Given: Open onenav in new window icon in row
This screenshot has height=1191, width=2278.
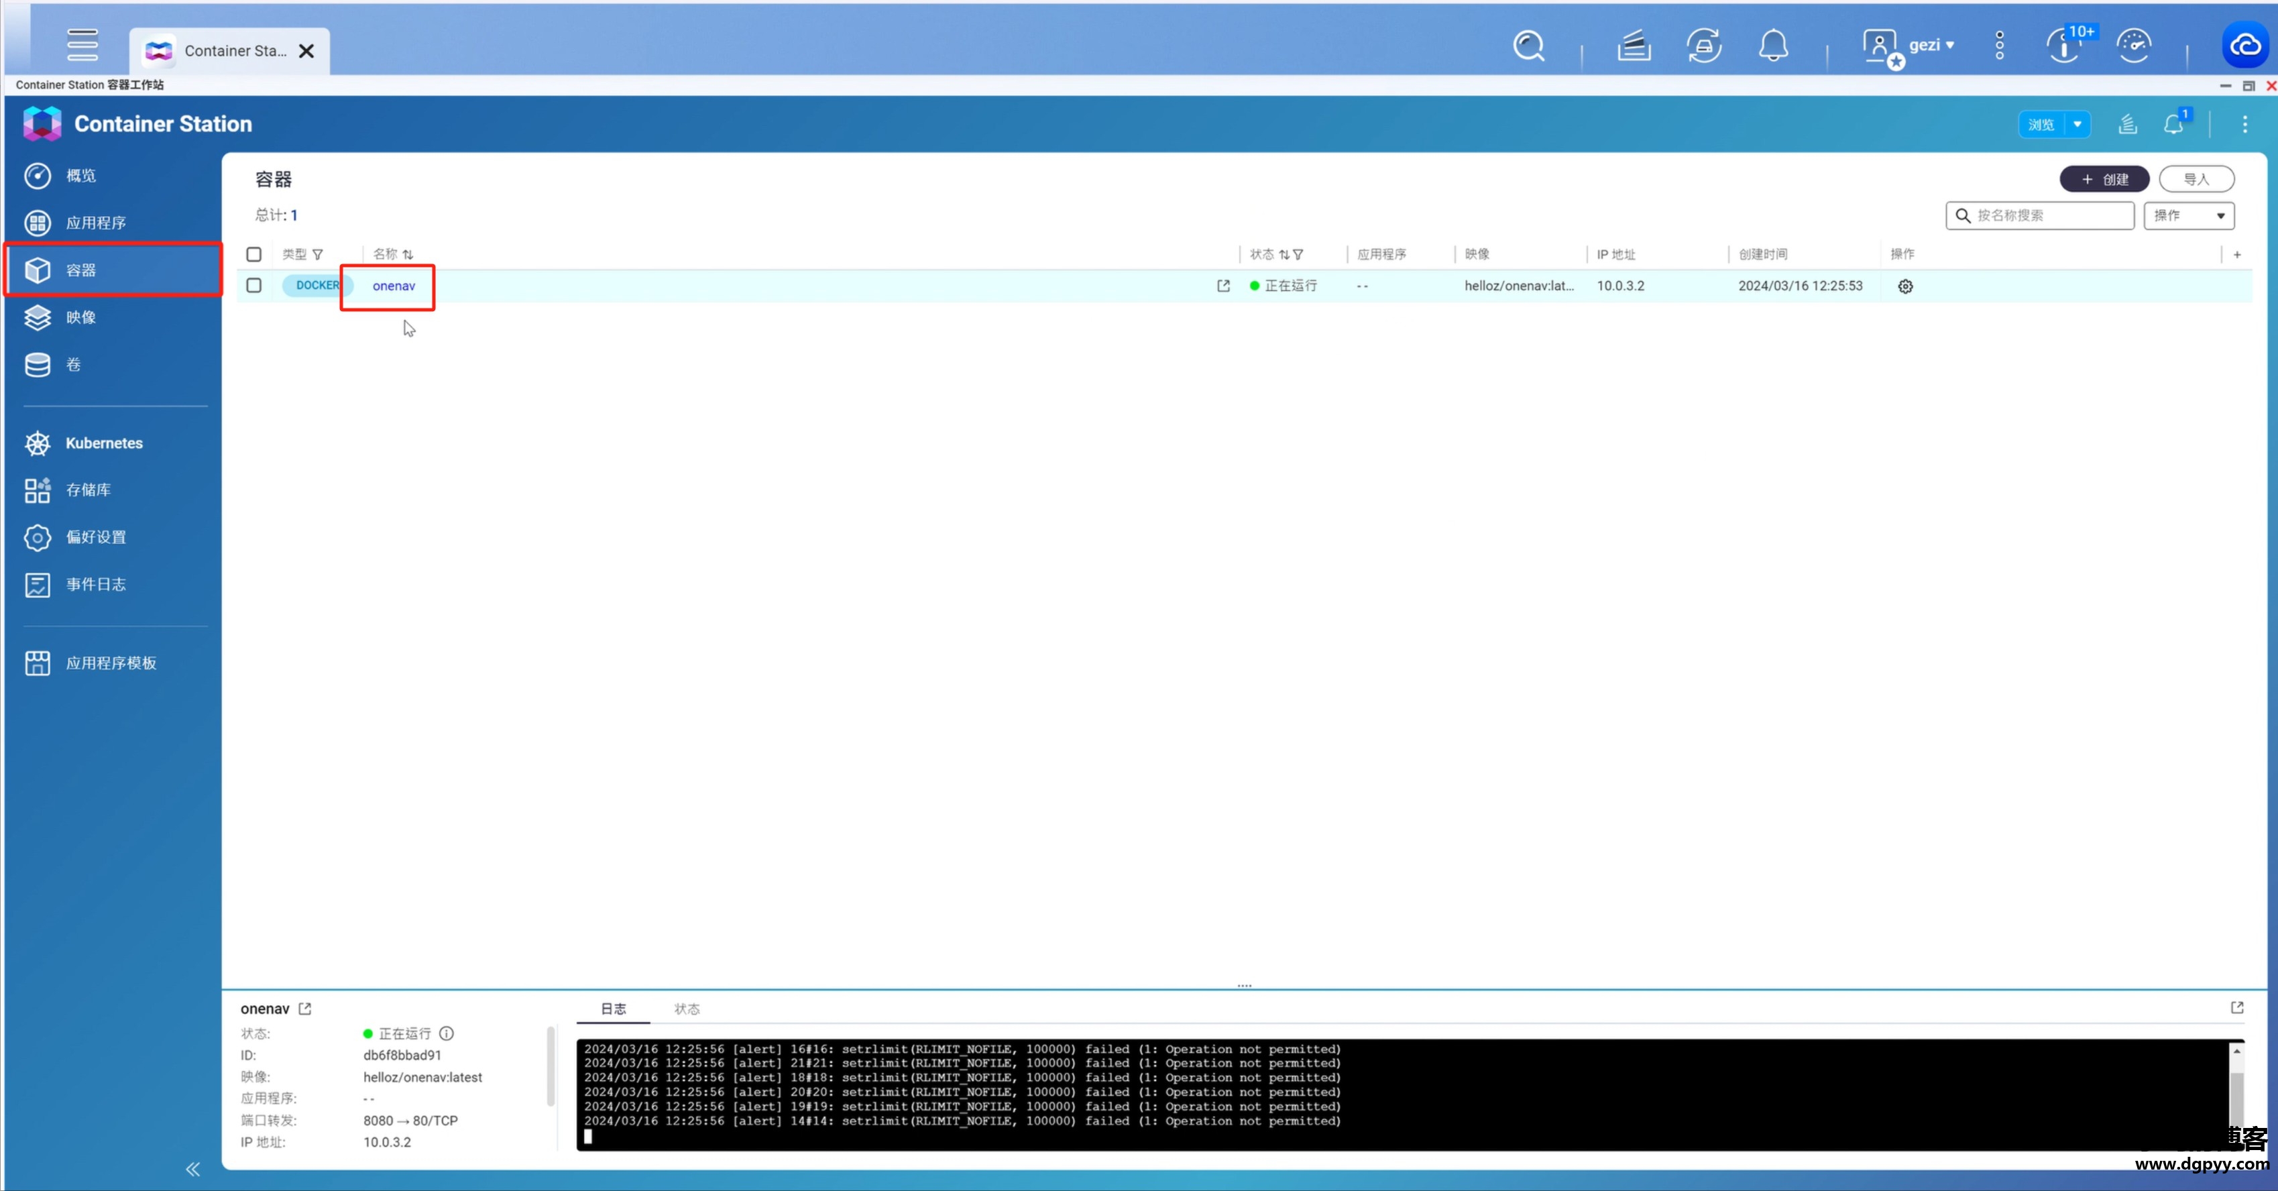Looking at the screenshot, I should (1223, 286).
